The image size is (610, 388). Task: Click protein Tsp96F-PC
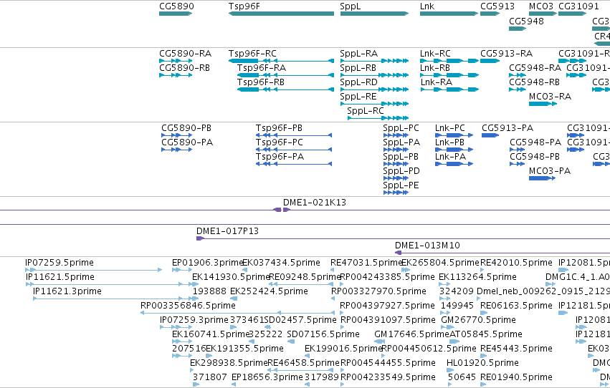click(x=294, y=150)
